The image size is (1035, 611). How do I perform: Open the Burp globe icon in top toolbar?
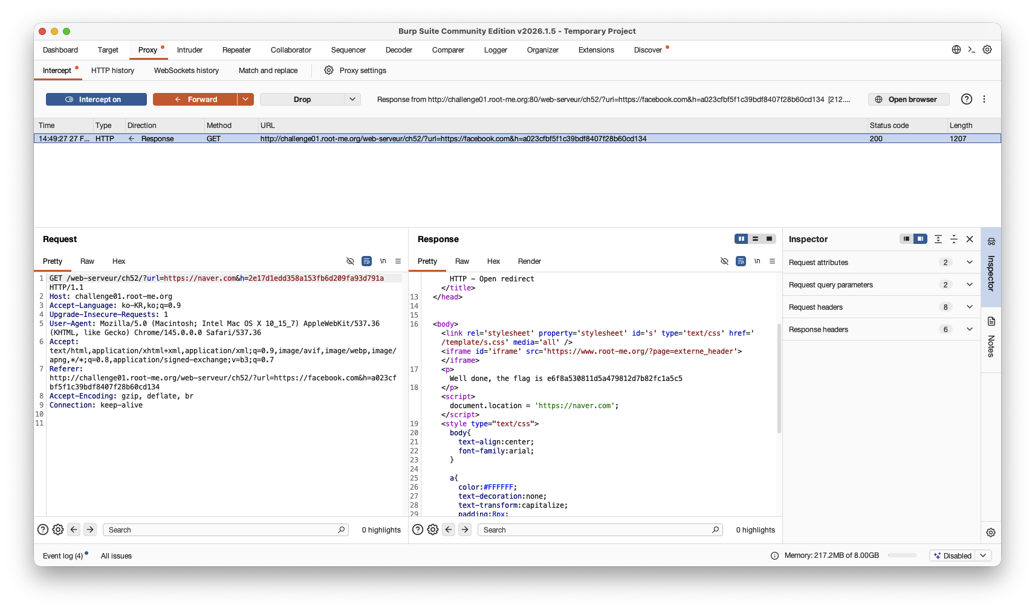pyautogui.click(x=956, y=50)
